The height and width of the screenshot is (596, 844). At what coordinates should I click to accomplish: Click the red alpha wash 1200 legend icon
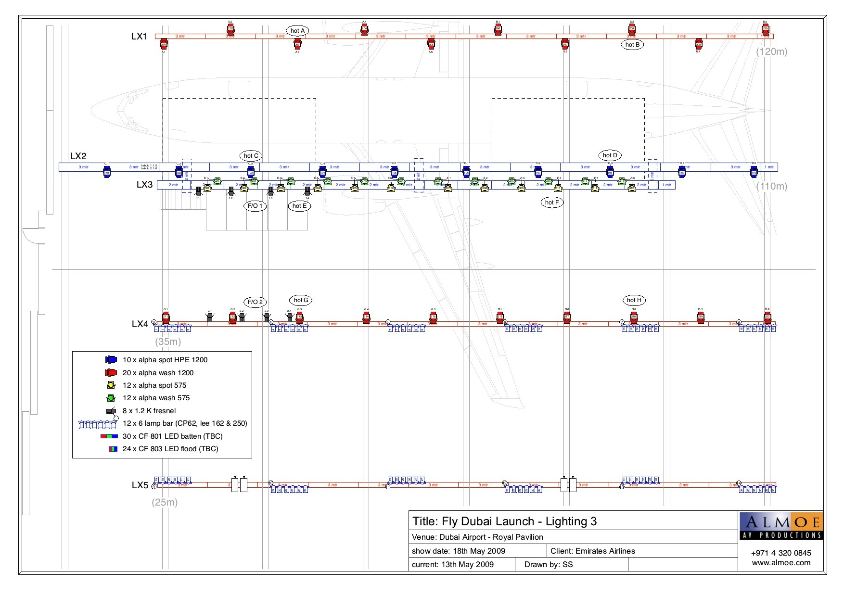111,372
